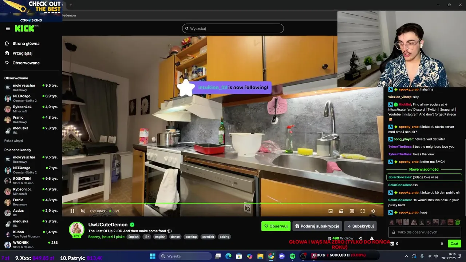
Task: Open the Baseny, jacuzzi i plaże category
Action: click(x=106, y=237)
